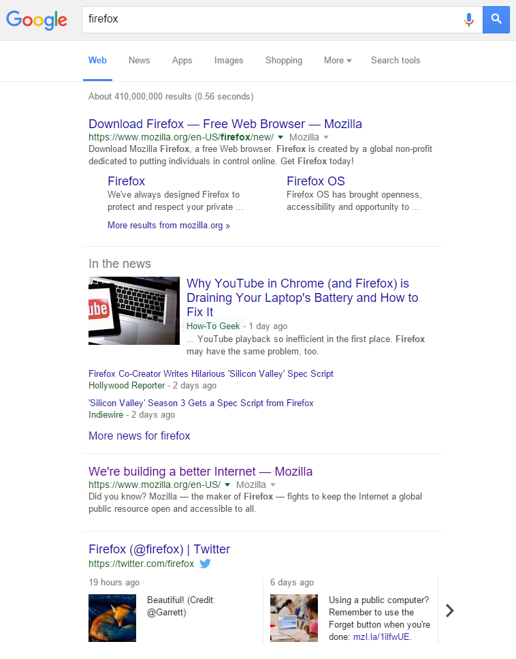This screenshot has height=659, width=516.
Task: Click the 6 days ago tweet timestamp
Action: click(x=292, y=582)
